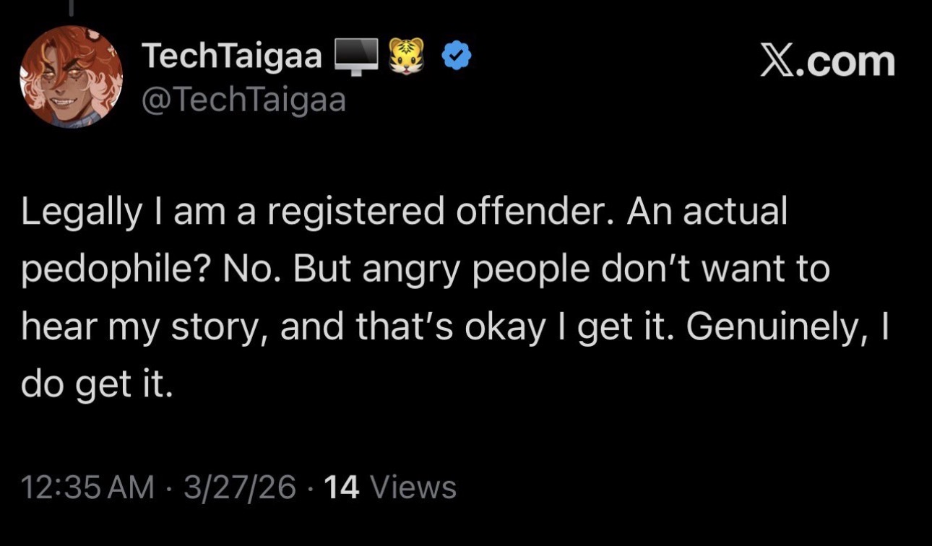Viewport: 932px width, 546px height.
Task: Click the final line 'do get it.'
Action: (98, 386)
